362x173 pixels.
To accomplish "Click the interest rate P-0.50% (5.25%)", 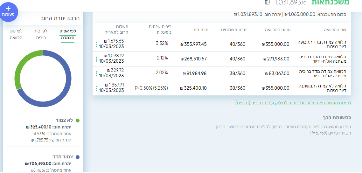I will [151, 88].
